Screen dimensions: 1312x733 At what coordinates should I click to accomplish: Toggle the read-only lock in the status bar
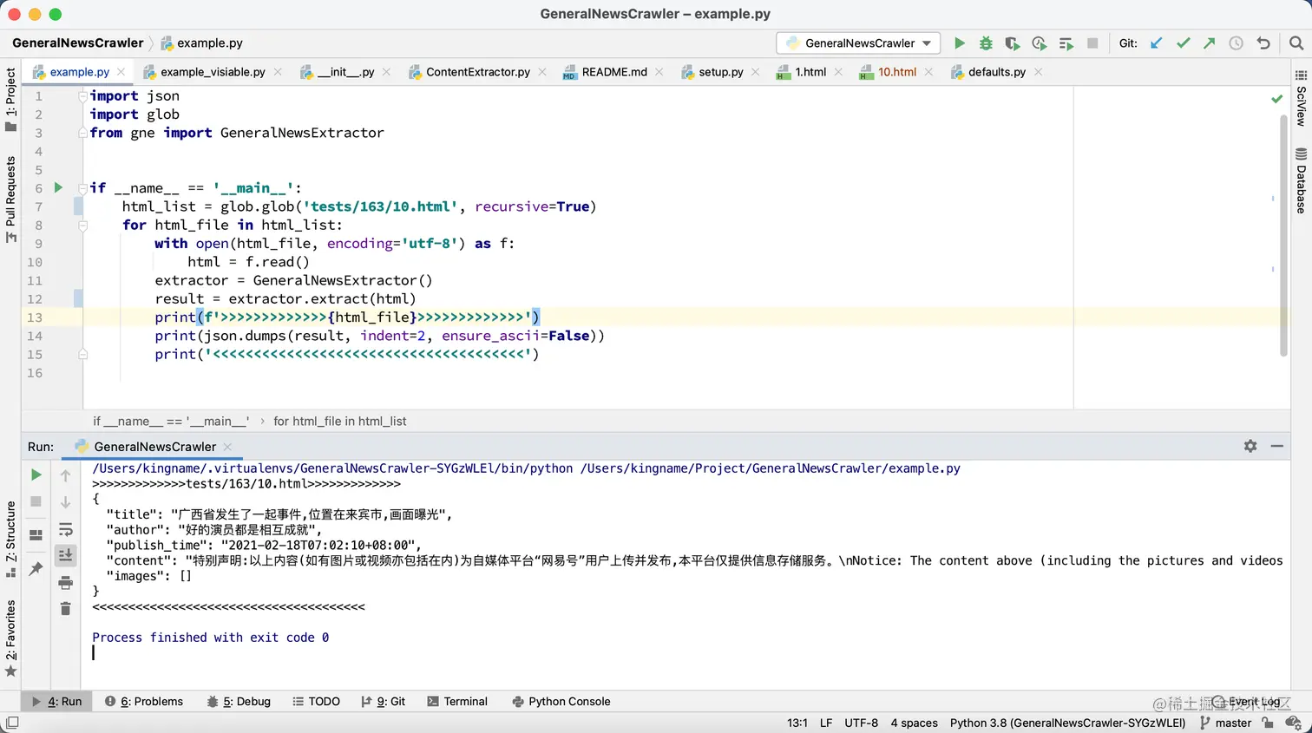click(1268, 723)
